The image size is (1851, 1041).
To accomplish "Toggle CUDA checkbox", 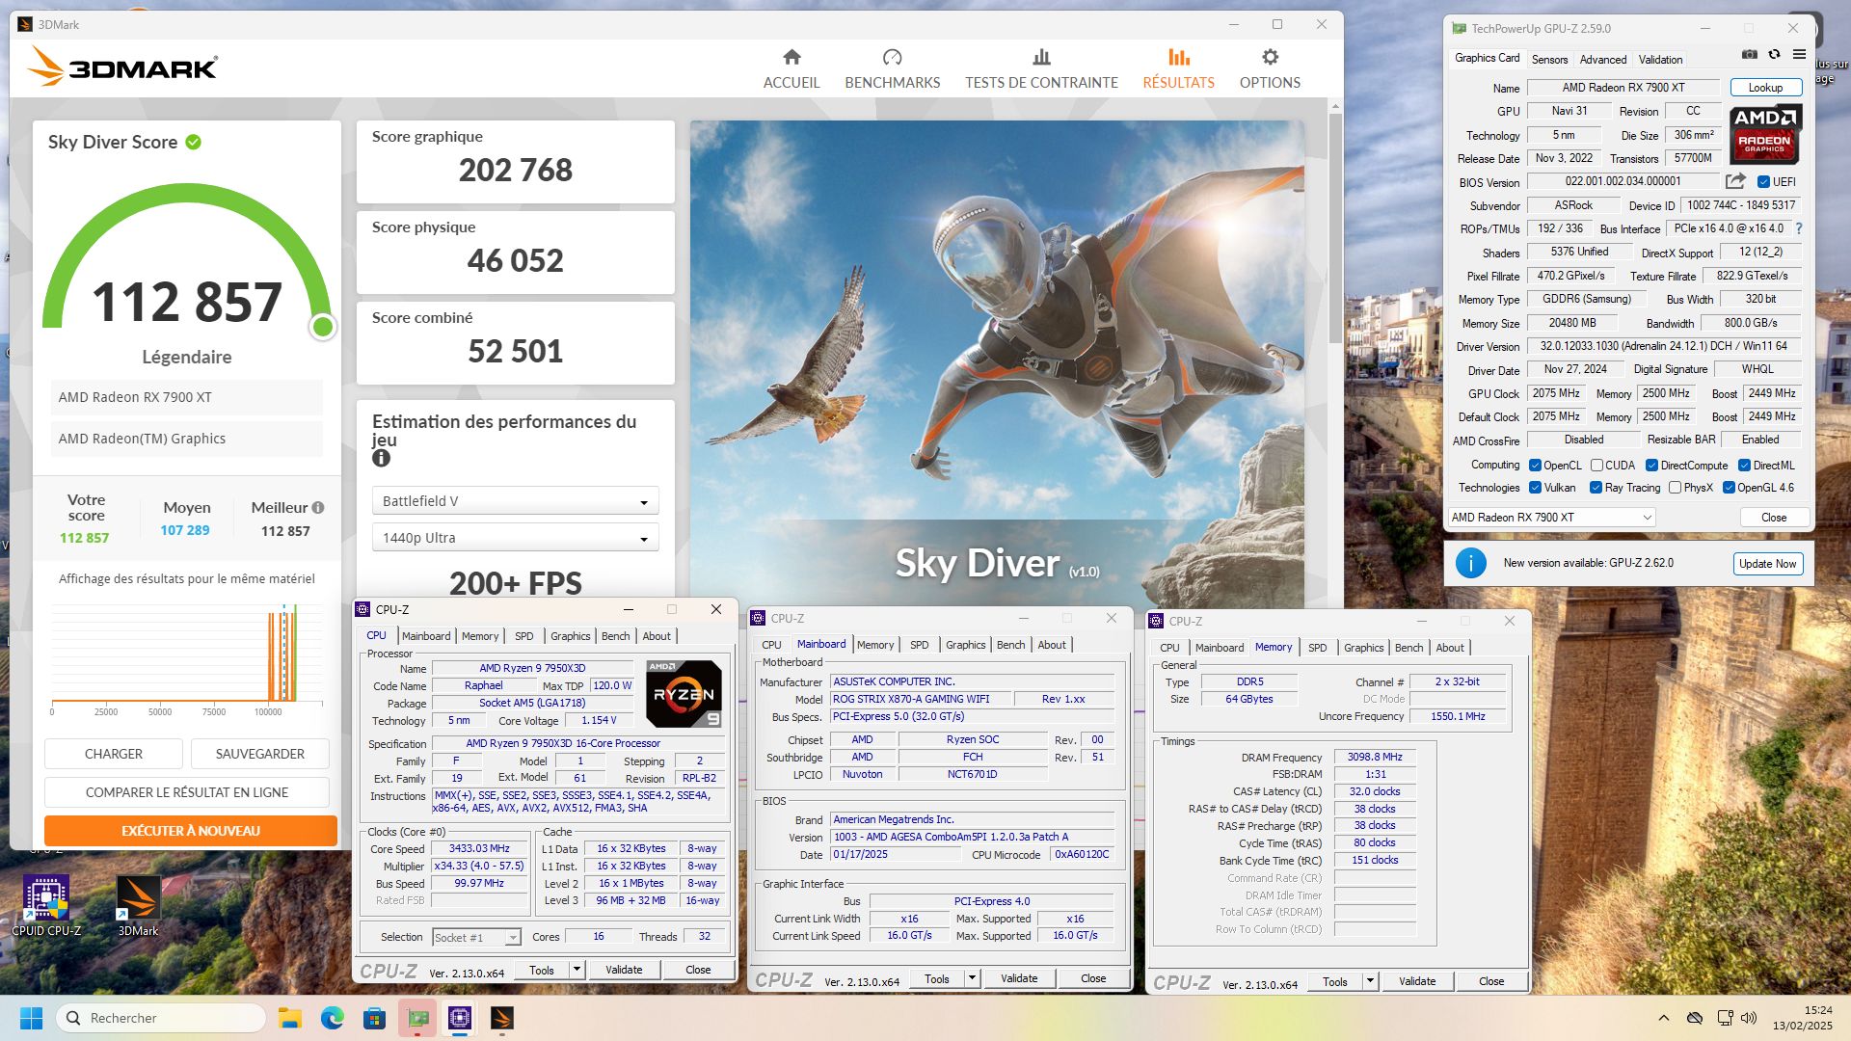I will coord(1596,465).
